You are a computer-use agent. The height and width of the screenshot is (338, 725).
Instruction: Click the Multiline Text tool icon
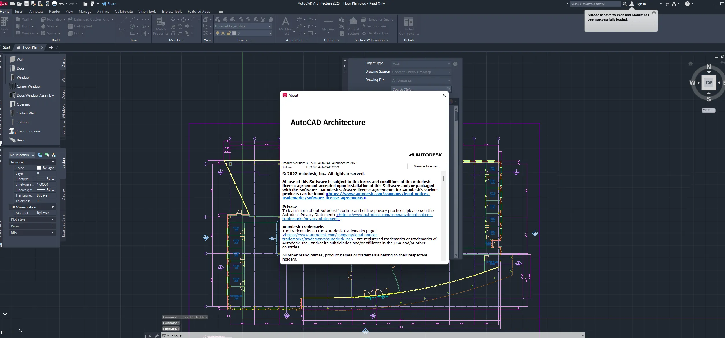(x=285, y=22)
